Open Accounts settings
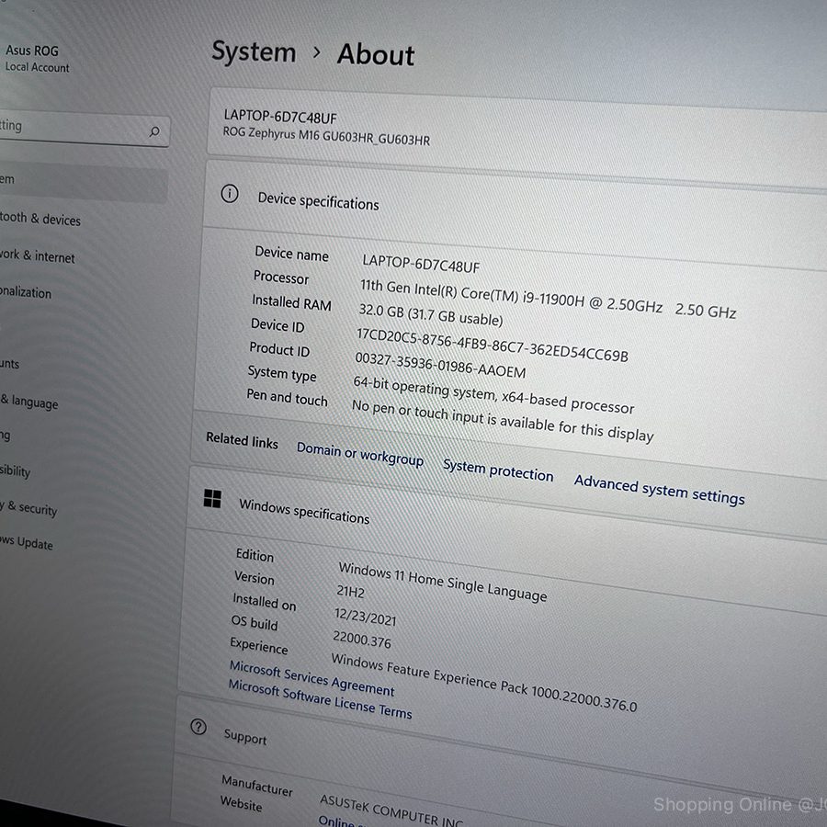Image resolution: width=827 pixels, height=827 pixels. tap(9, 363)
